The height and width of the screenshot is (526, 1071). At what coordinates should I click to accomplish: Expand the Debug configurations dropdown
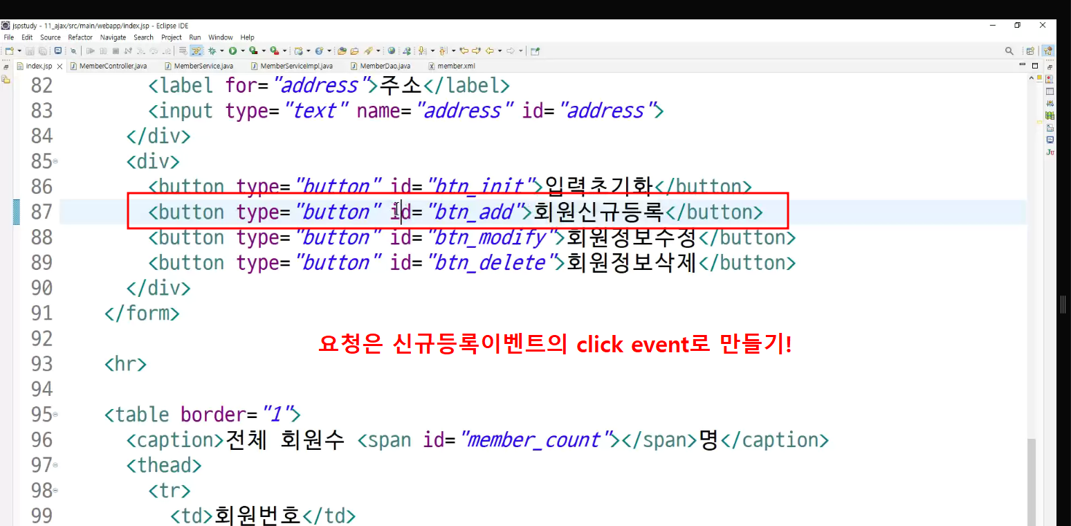click(x=221, y=51)
